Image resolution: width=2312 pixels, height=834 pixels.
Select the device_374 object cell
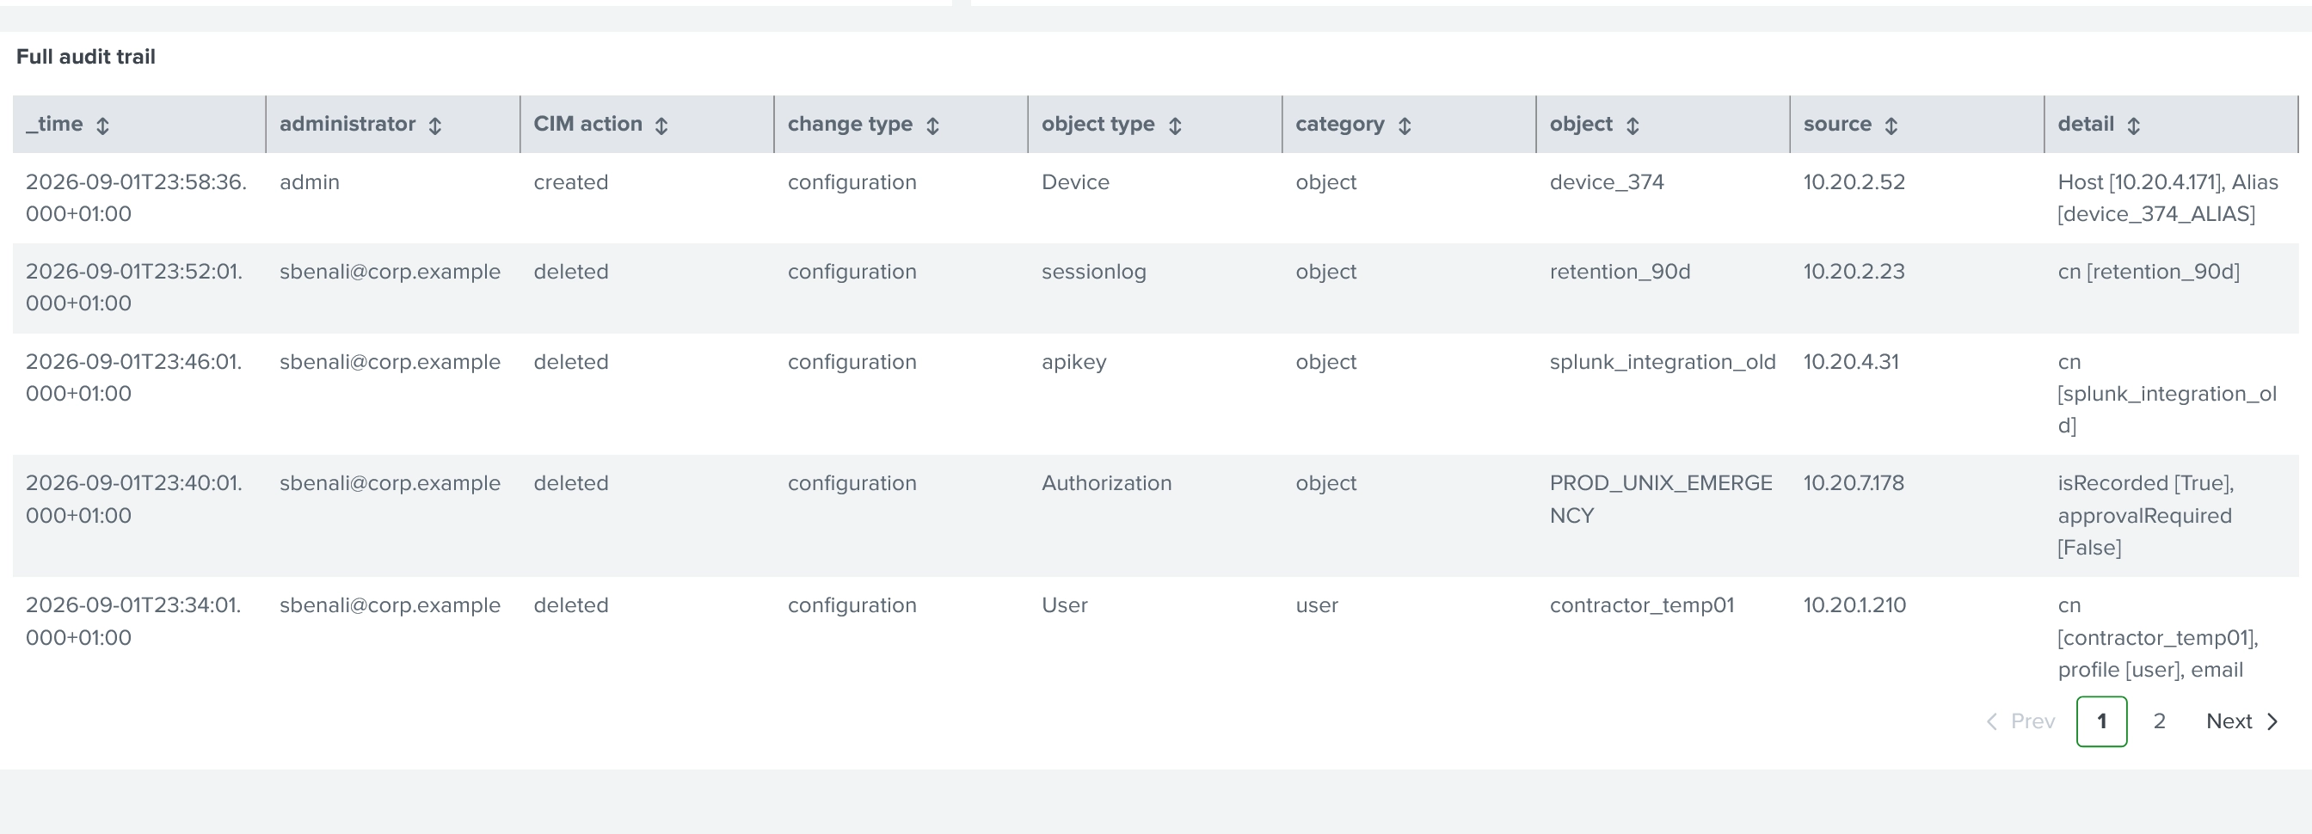pos(1607,182)
